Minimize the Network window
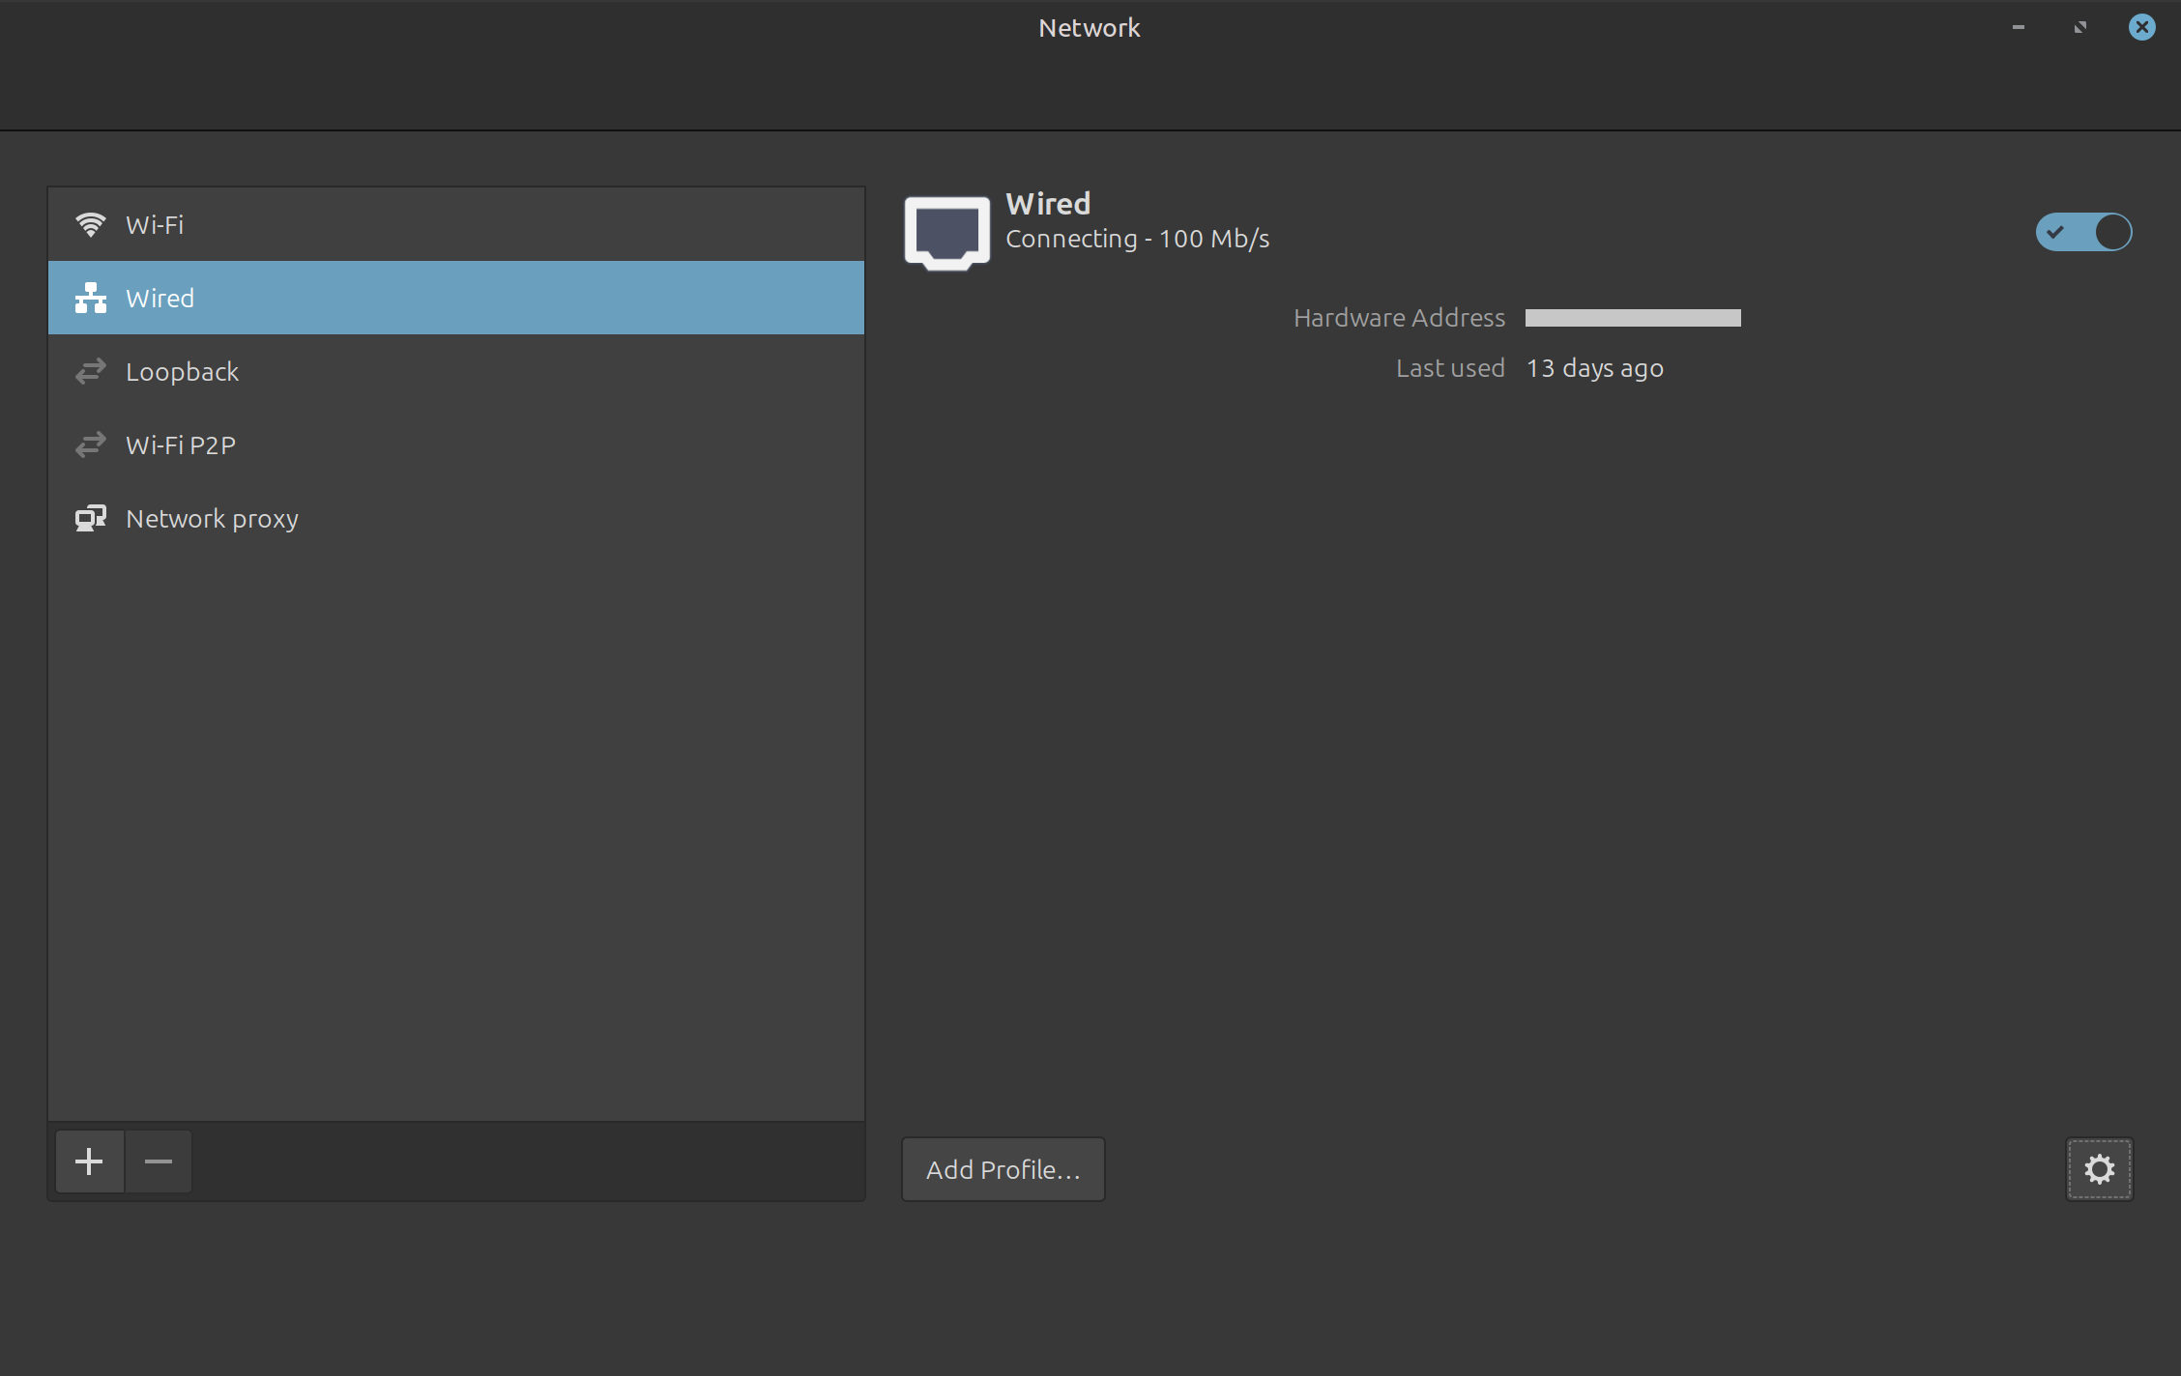2181x1376 pixels. [x=2018, y=27]
